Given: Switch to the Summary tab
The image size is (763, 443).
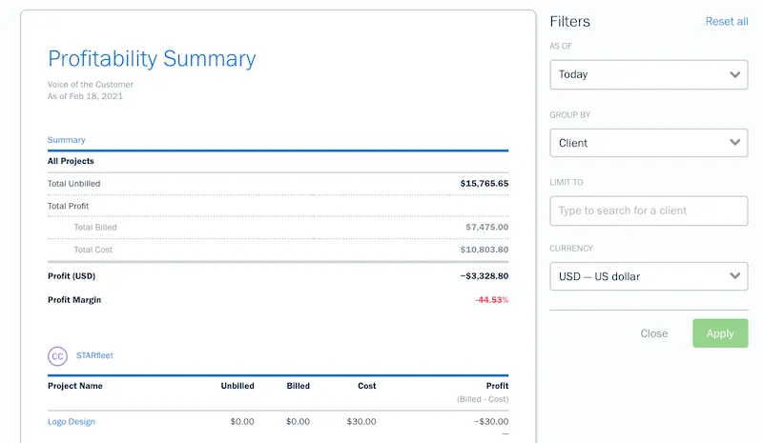Looking at the screenshot, I should 67,140.
